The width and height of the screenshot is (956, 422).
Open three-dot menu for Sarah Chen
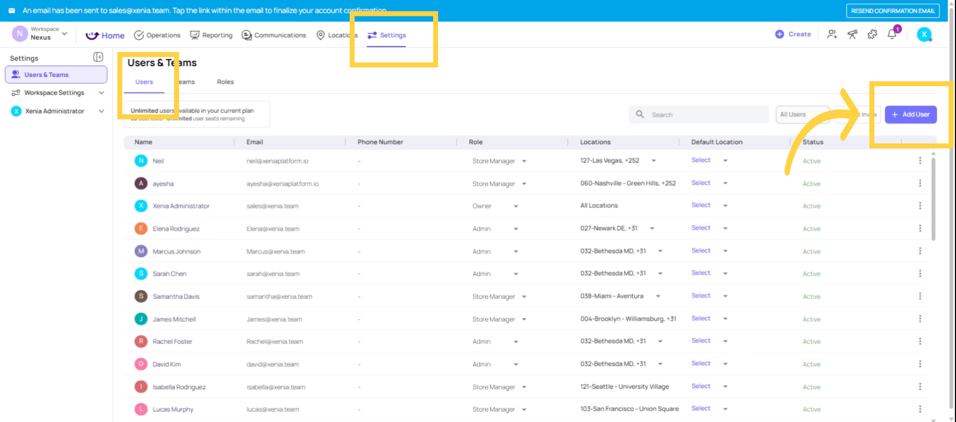(920, 274)
